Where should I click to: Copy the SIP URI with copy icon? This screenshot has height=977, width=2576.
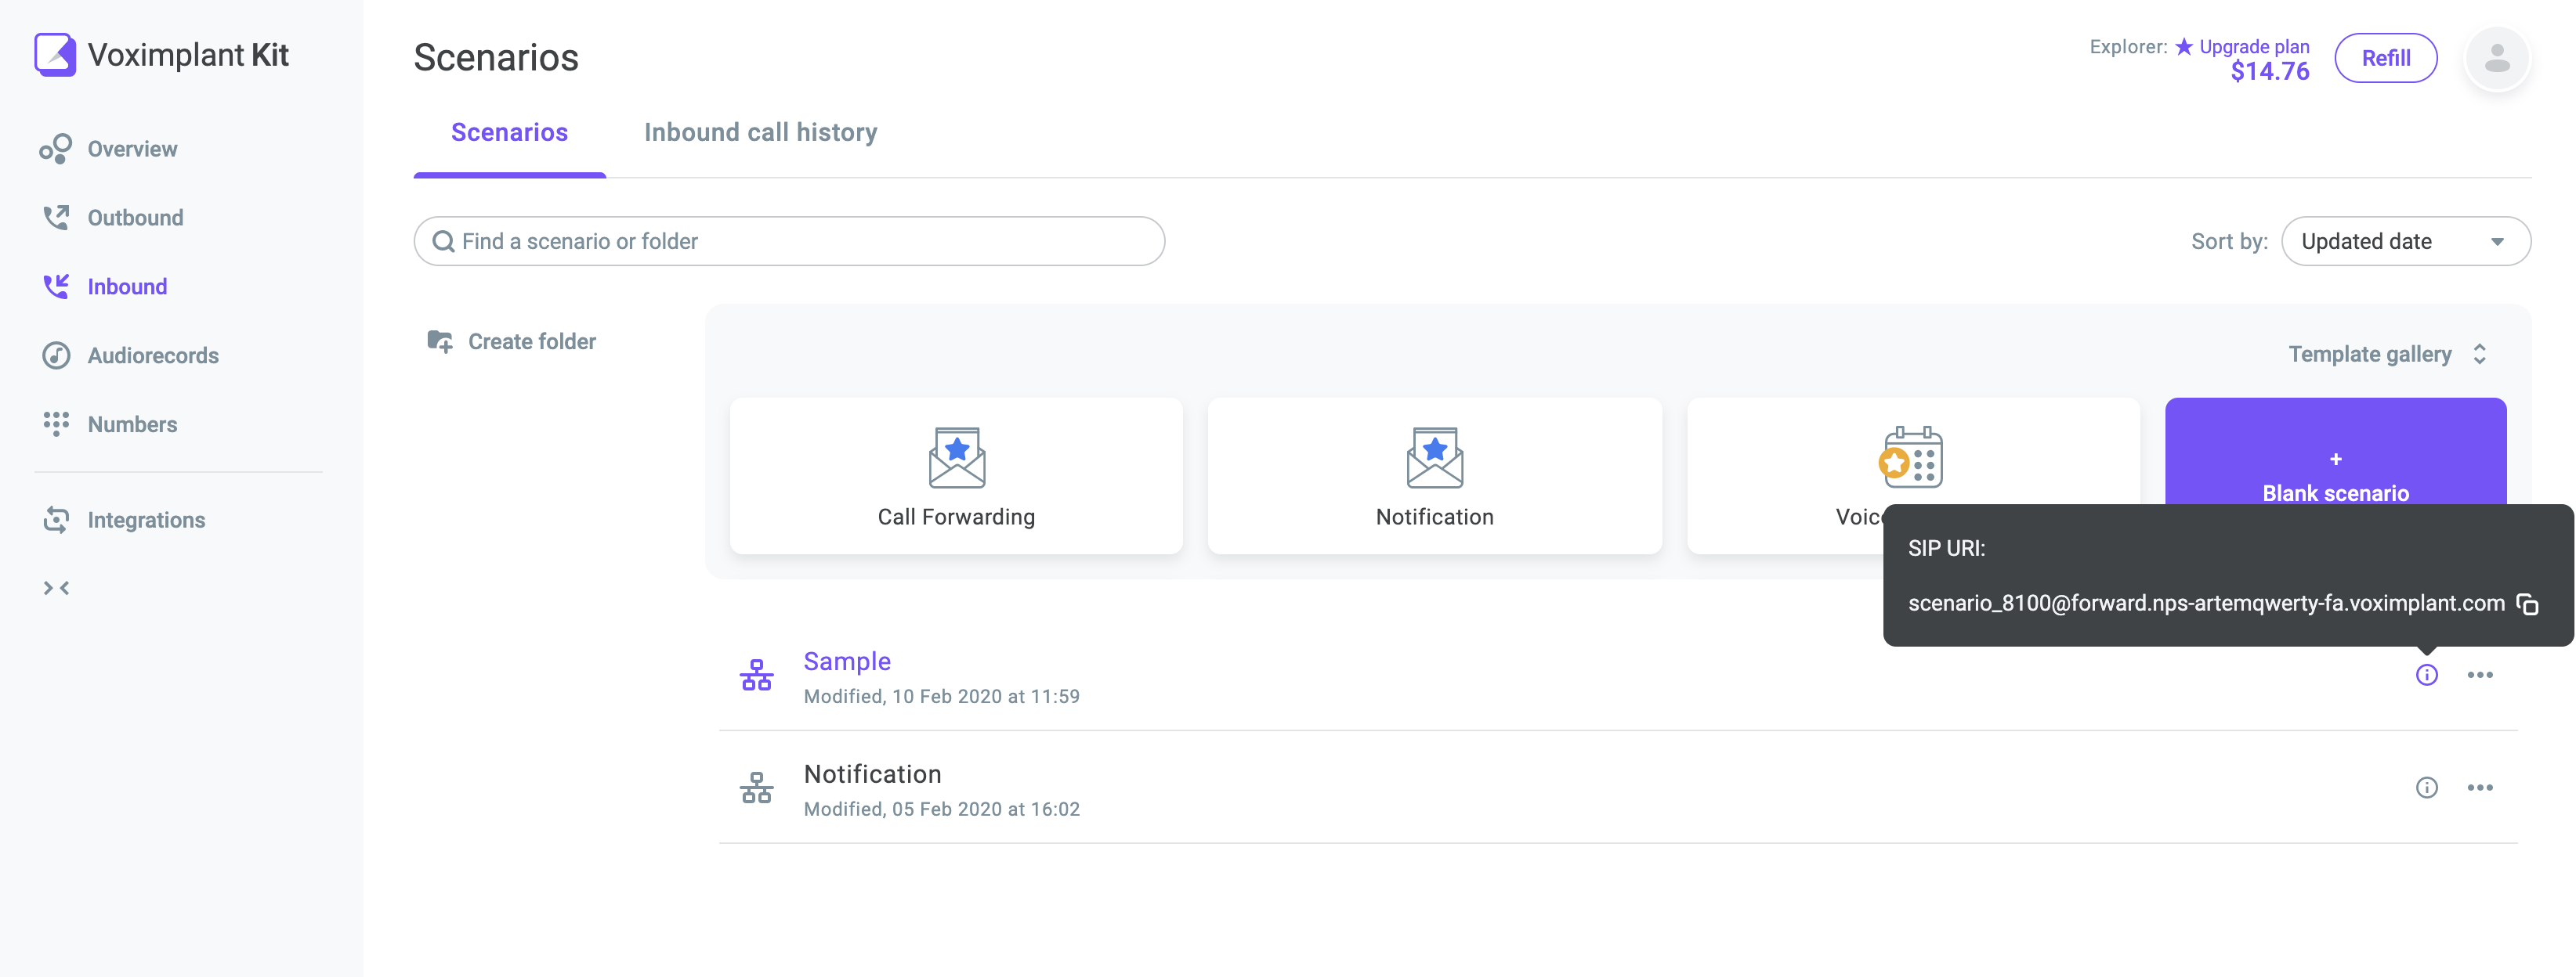[x=2528, y=604]
